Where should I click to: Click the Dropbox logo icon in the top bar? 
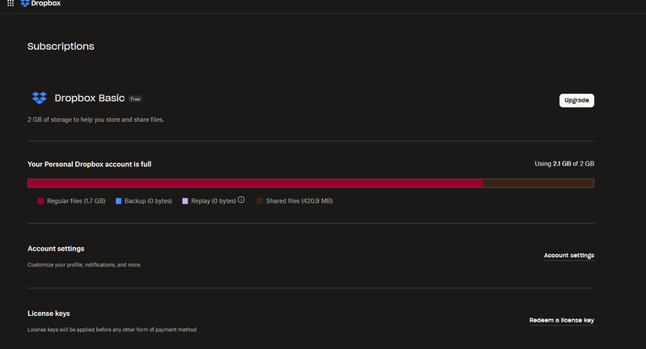coord(26,4)
